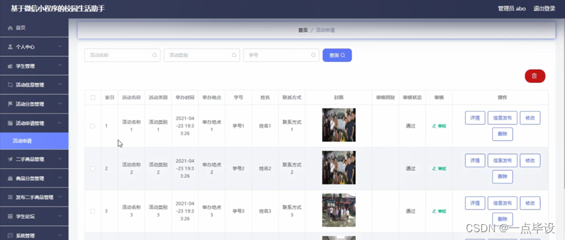Expand the 学生论坛 menu chevron
565x240 pixels.
[60, 216]
